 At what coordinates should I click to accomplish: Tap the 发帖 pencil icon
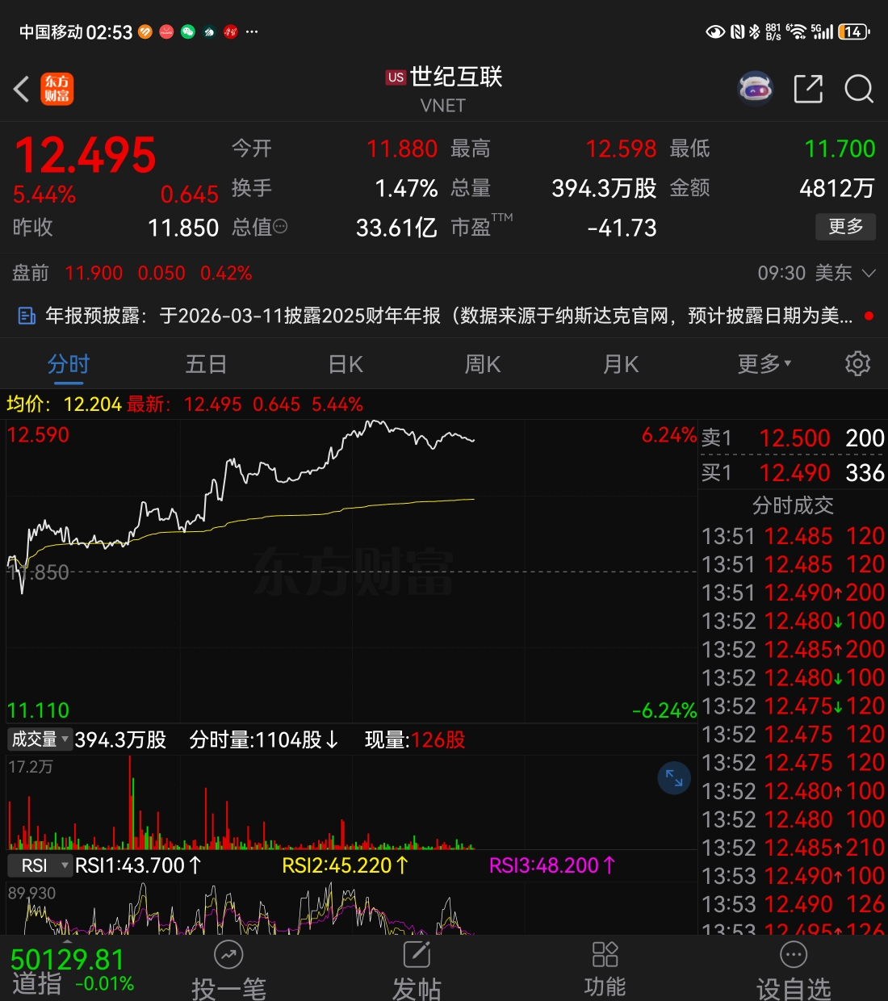pos(417,955)
